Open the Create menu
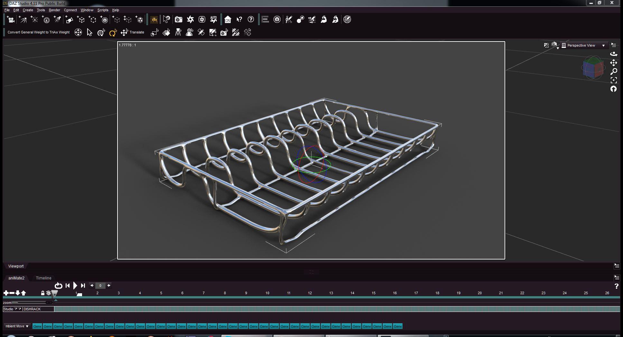Image resolution: width=623 pixels, height=337 pixels. pos(28,10)
